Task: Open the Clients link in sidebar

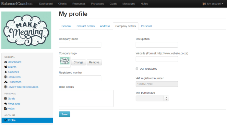Action: point(12,67)
